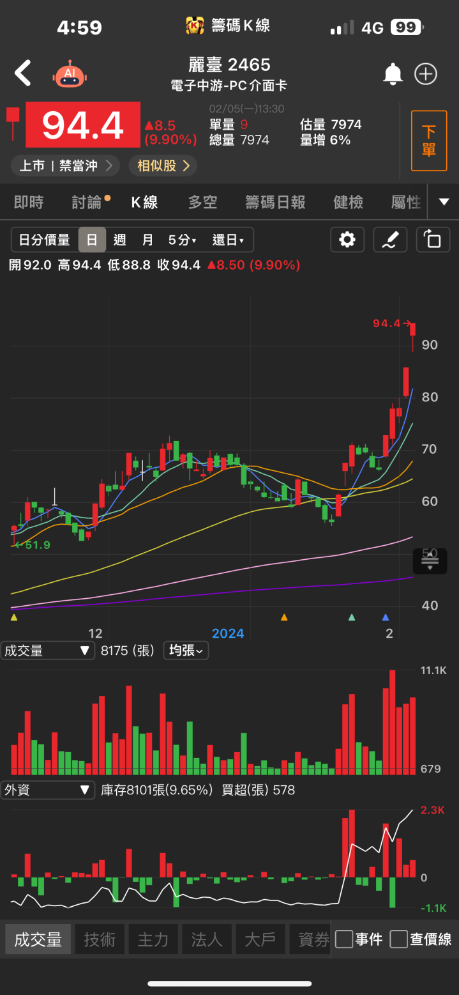Image resolution: width=459 pixels, height=995 pixels.
Task: Select the bottom 資券 indicator tab
Action: coord(310,939)
